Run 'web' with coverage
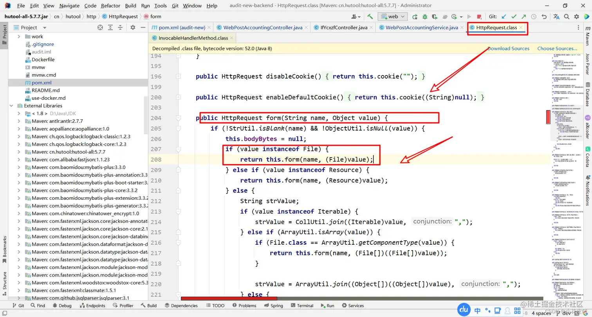The width and height of the screenshot is (592, 317). [435, 16]
